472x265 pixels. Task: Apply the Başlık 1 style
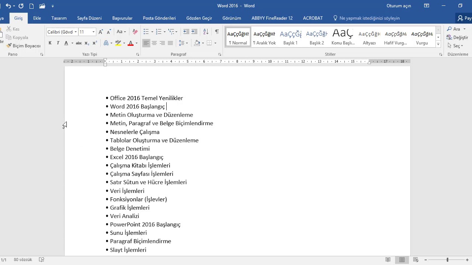[x=291, y=37]
